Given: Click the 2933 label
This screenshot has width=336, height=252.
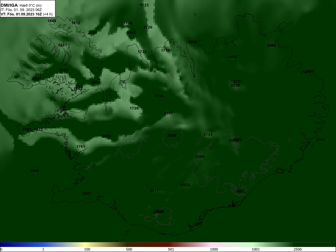Looking at the screenshot, I should pos(64,70).
